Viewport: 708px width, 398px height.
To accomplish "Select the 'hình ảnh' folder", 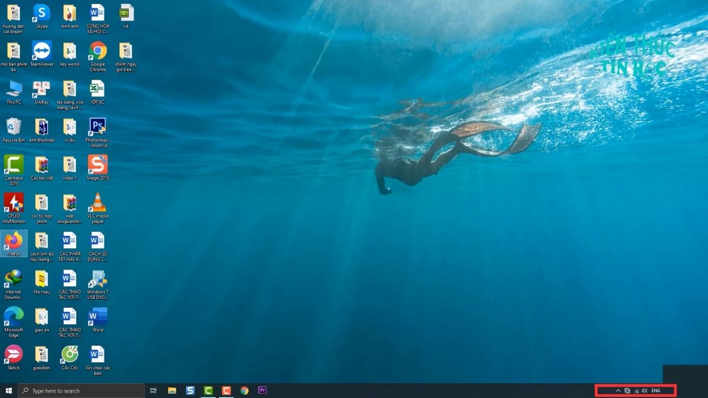I will [70, 16].
